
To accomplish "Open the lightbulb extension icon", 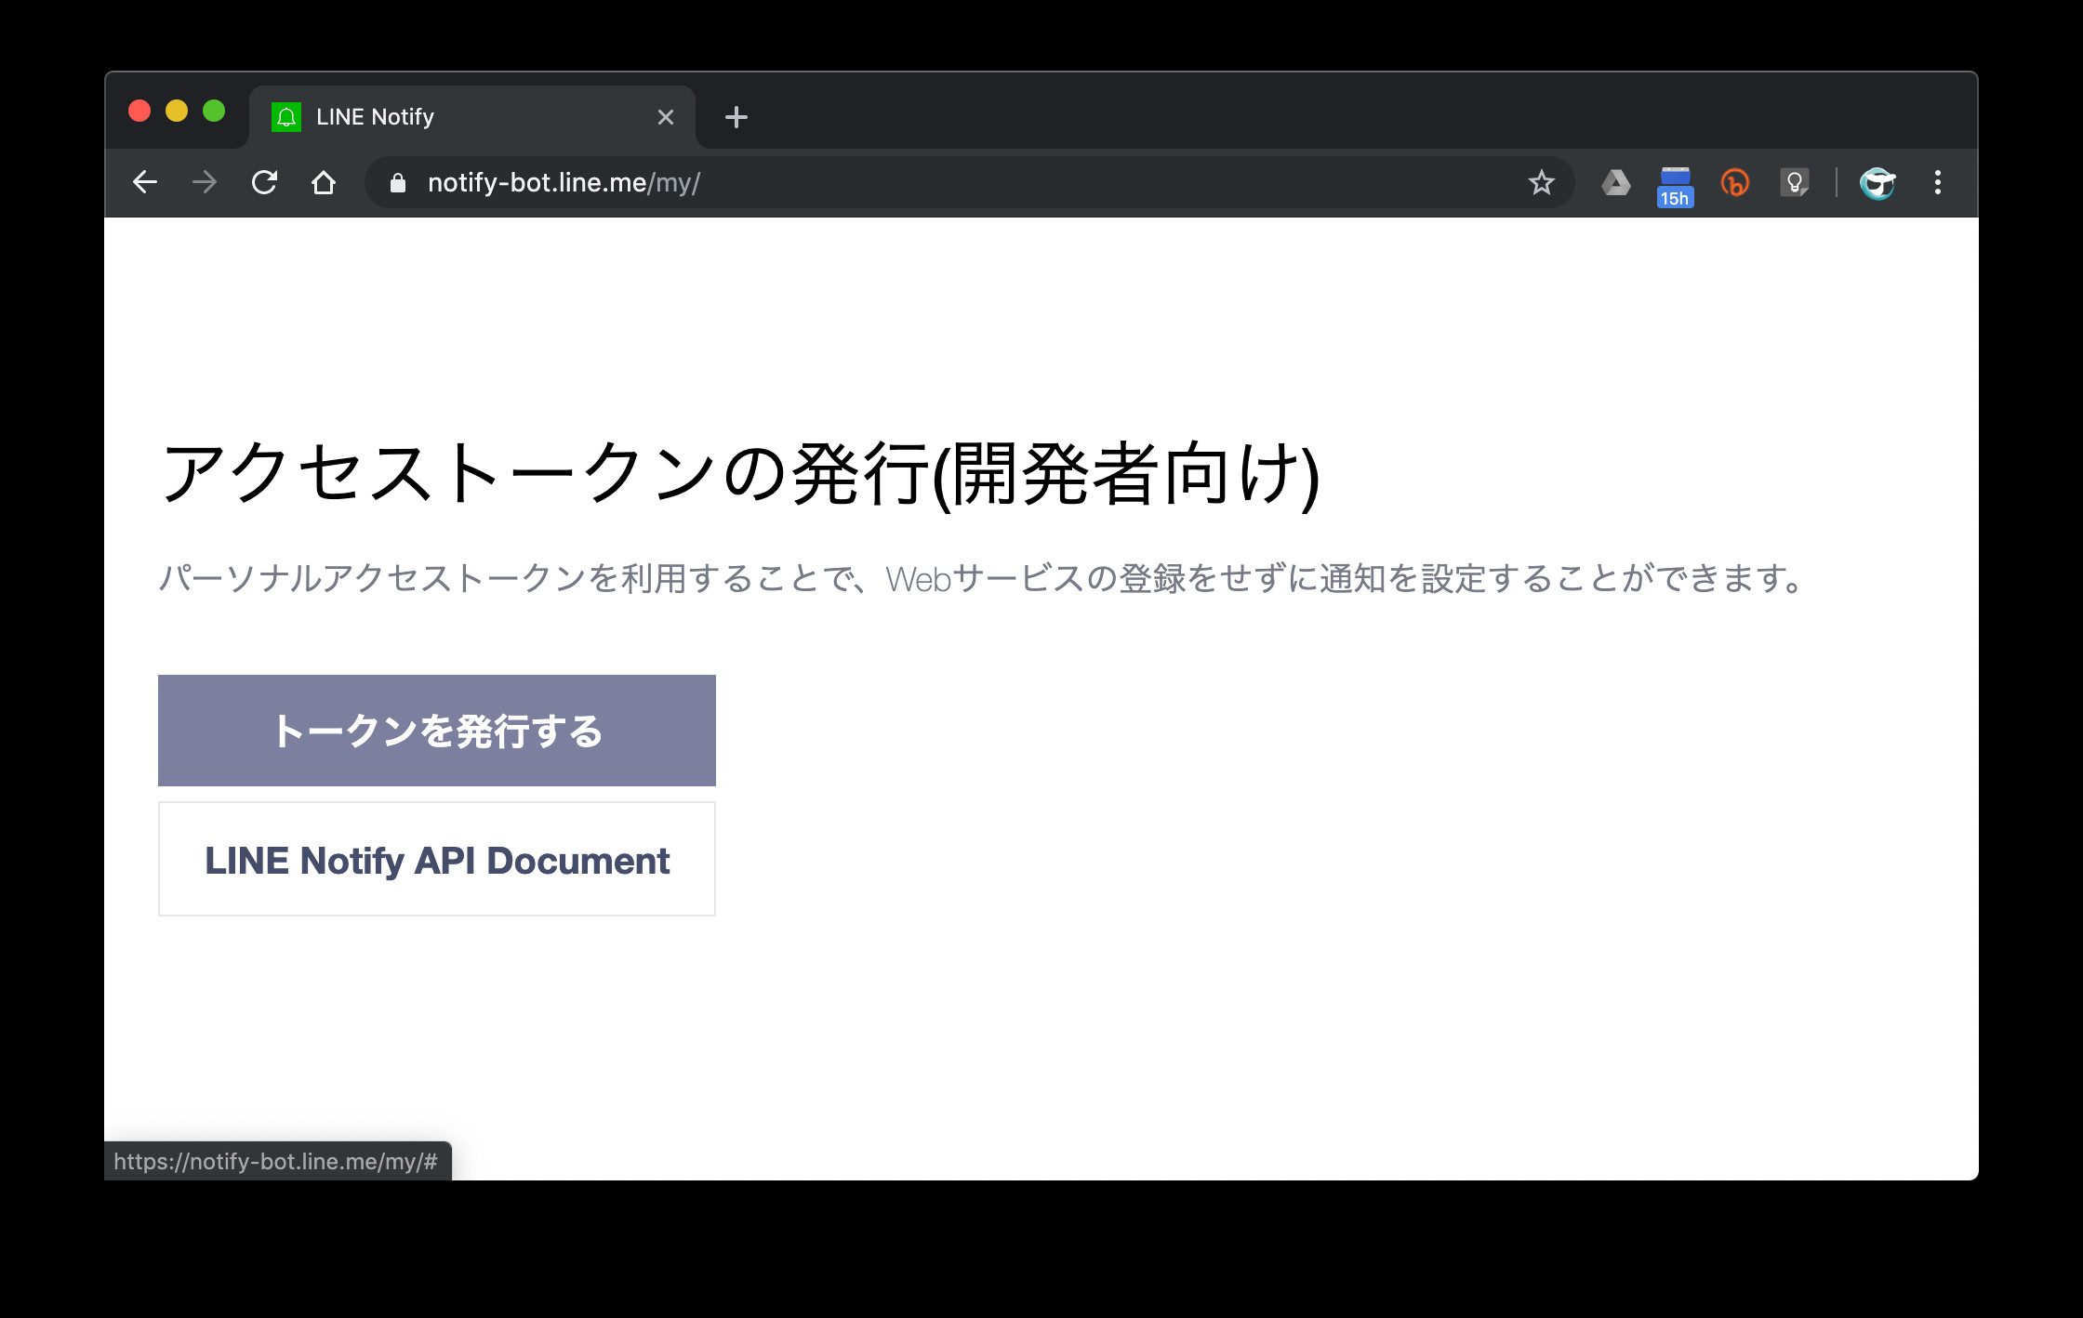I will pos(1795,182).
